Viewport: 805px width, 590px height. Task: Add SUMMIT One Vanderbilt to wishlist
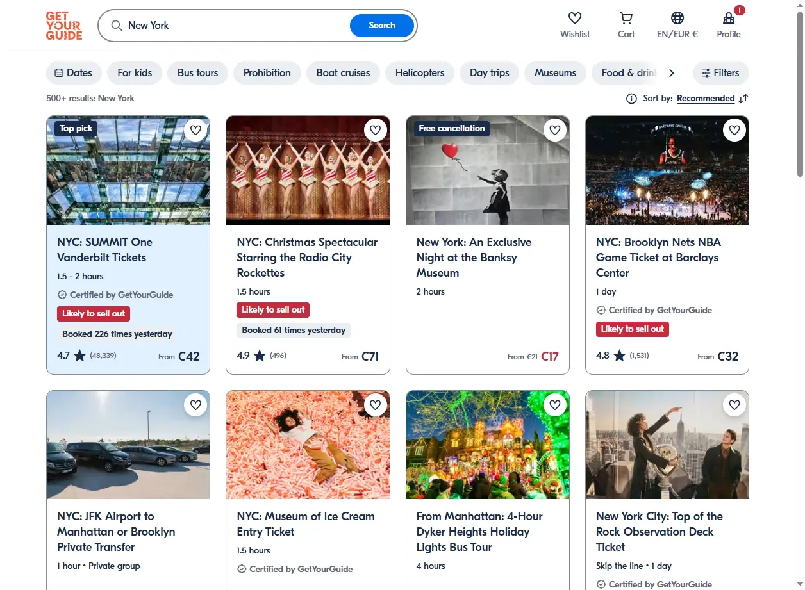(x=195, y=130)
